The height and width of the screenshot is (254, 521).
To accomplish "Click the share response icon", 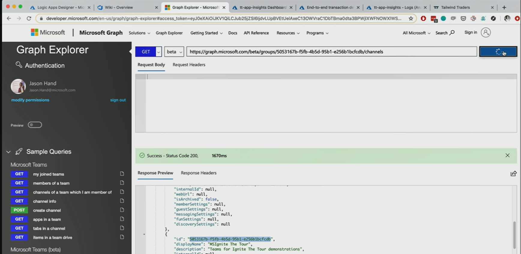I will coord(513,173).
